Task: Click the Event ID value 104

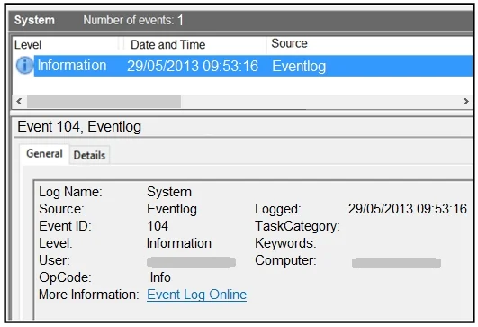Action: [x=158, y=226]
